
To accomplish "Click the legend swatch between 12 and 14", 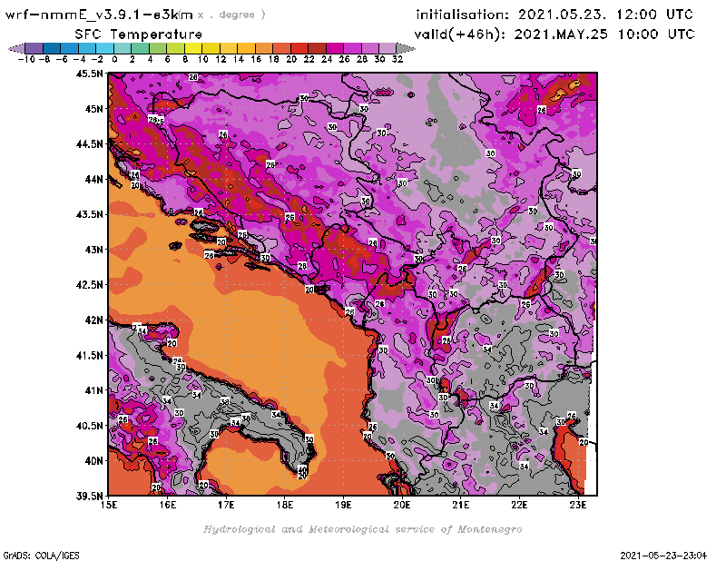I will (x=229, y=48).
